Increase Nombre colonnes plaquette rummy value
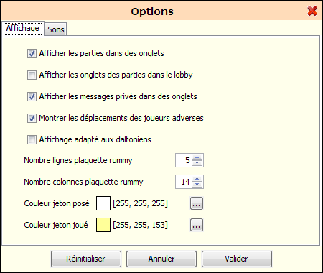This screenshot has width=323, height=273. click(197, 179)
